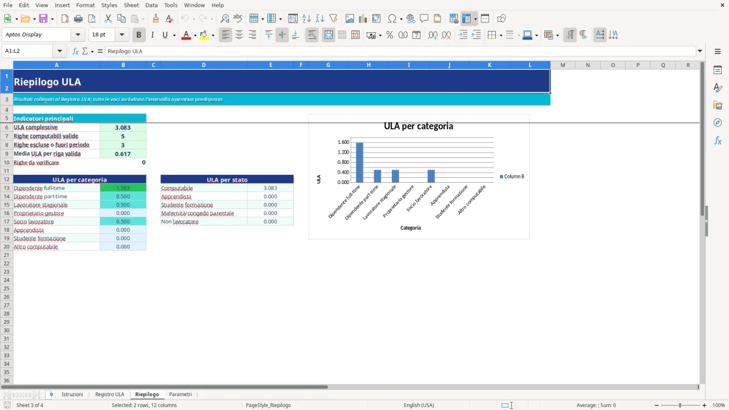Toggle Bold formatting
729x410 pixels.
click(x=139, y=35)
